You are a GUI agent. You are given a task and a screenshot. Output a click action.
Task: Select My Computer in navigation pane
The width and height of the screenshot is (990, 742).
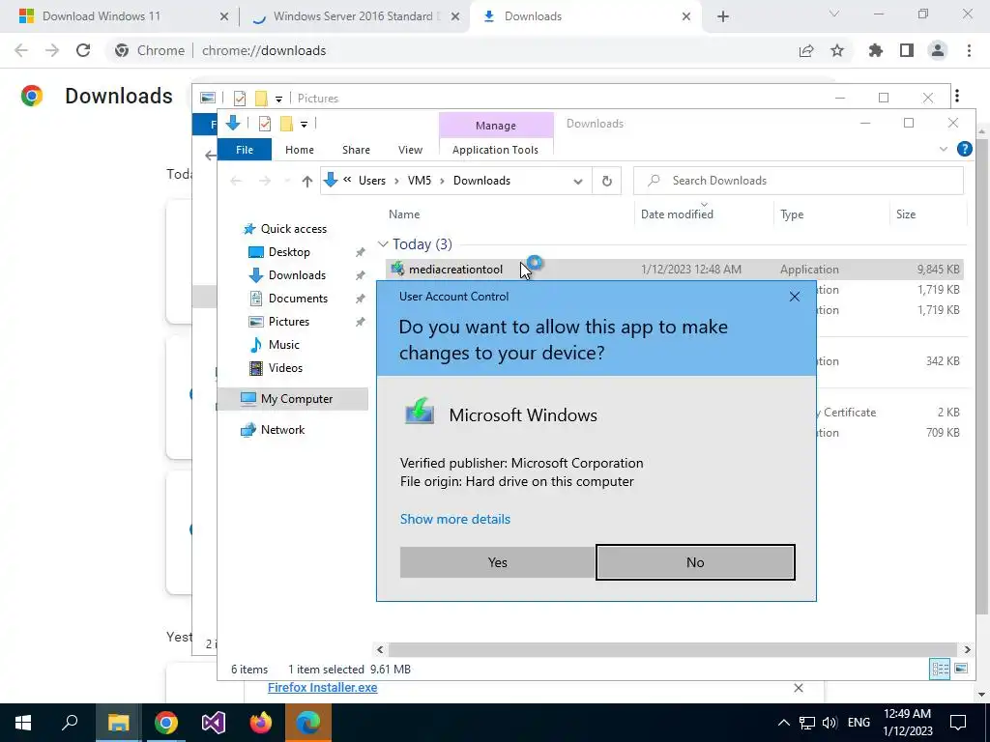click(x=296, y=399)
